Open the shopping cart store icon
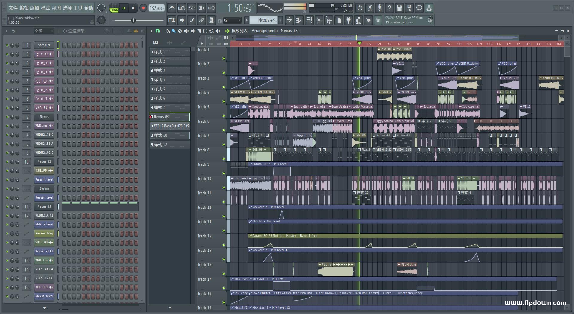The image size is (574, 314). pyautogui.click(x=378, y=20)
